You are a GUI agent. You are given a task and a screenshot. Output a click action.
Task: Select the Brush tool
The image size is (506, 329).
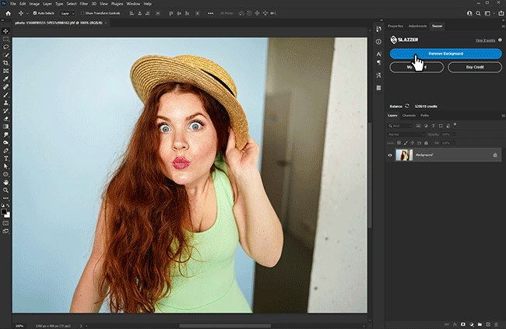click(5, 95)
